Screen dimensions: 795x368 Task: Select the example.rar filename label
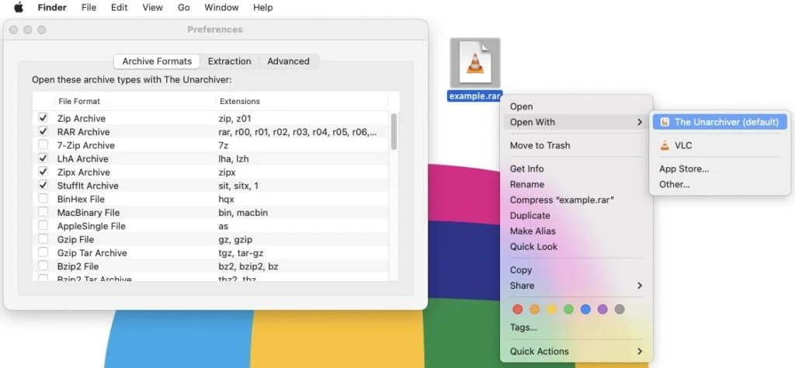[475, 95]
